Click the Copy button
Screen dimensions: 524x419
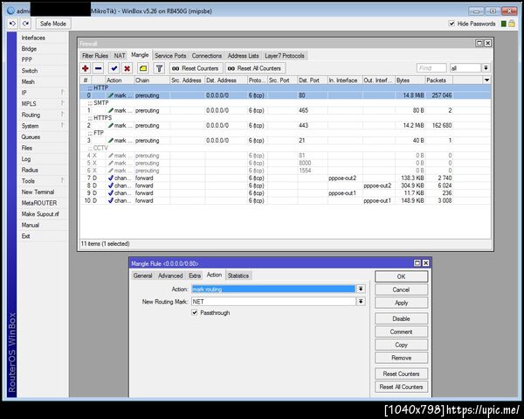[401, 345]
